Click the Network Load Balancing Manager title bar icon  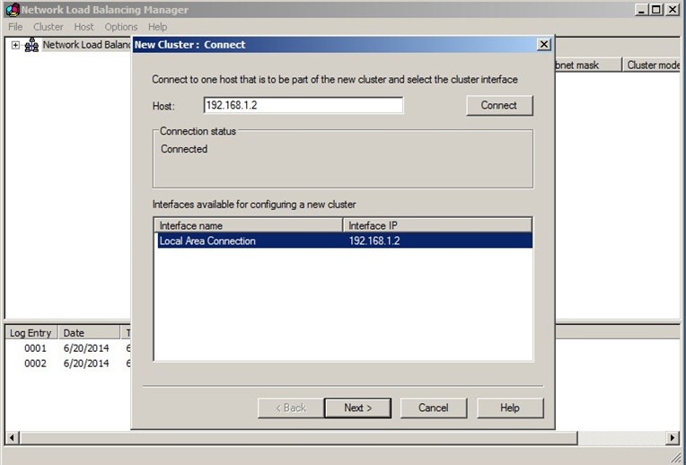pos(13,10)
